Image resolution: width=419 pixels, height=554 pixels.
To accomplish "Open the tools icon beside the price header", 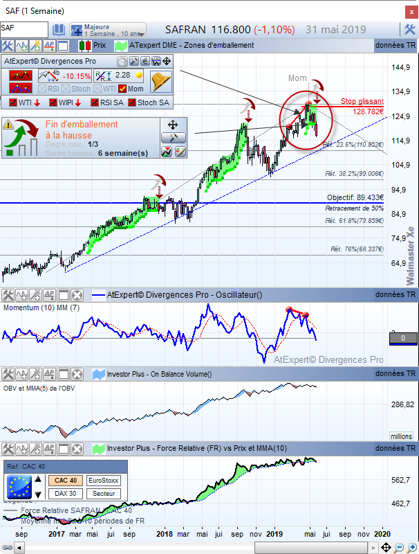I will pos(409,29).
